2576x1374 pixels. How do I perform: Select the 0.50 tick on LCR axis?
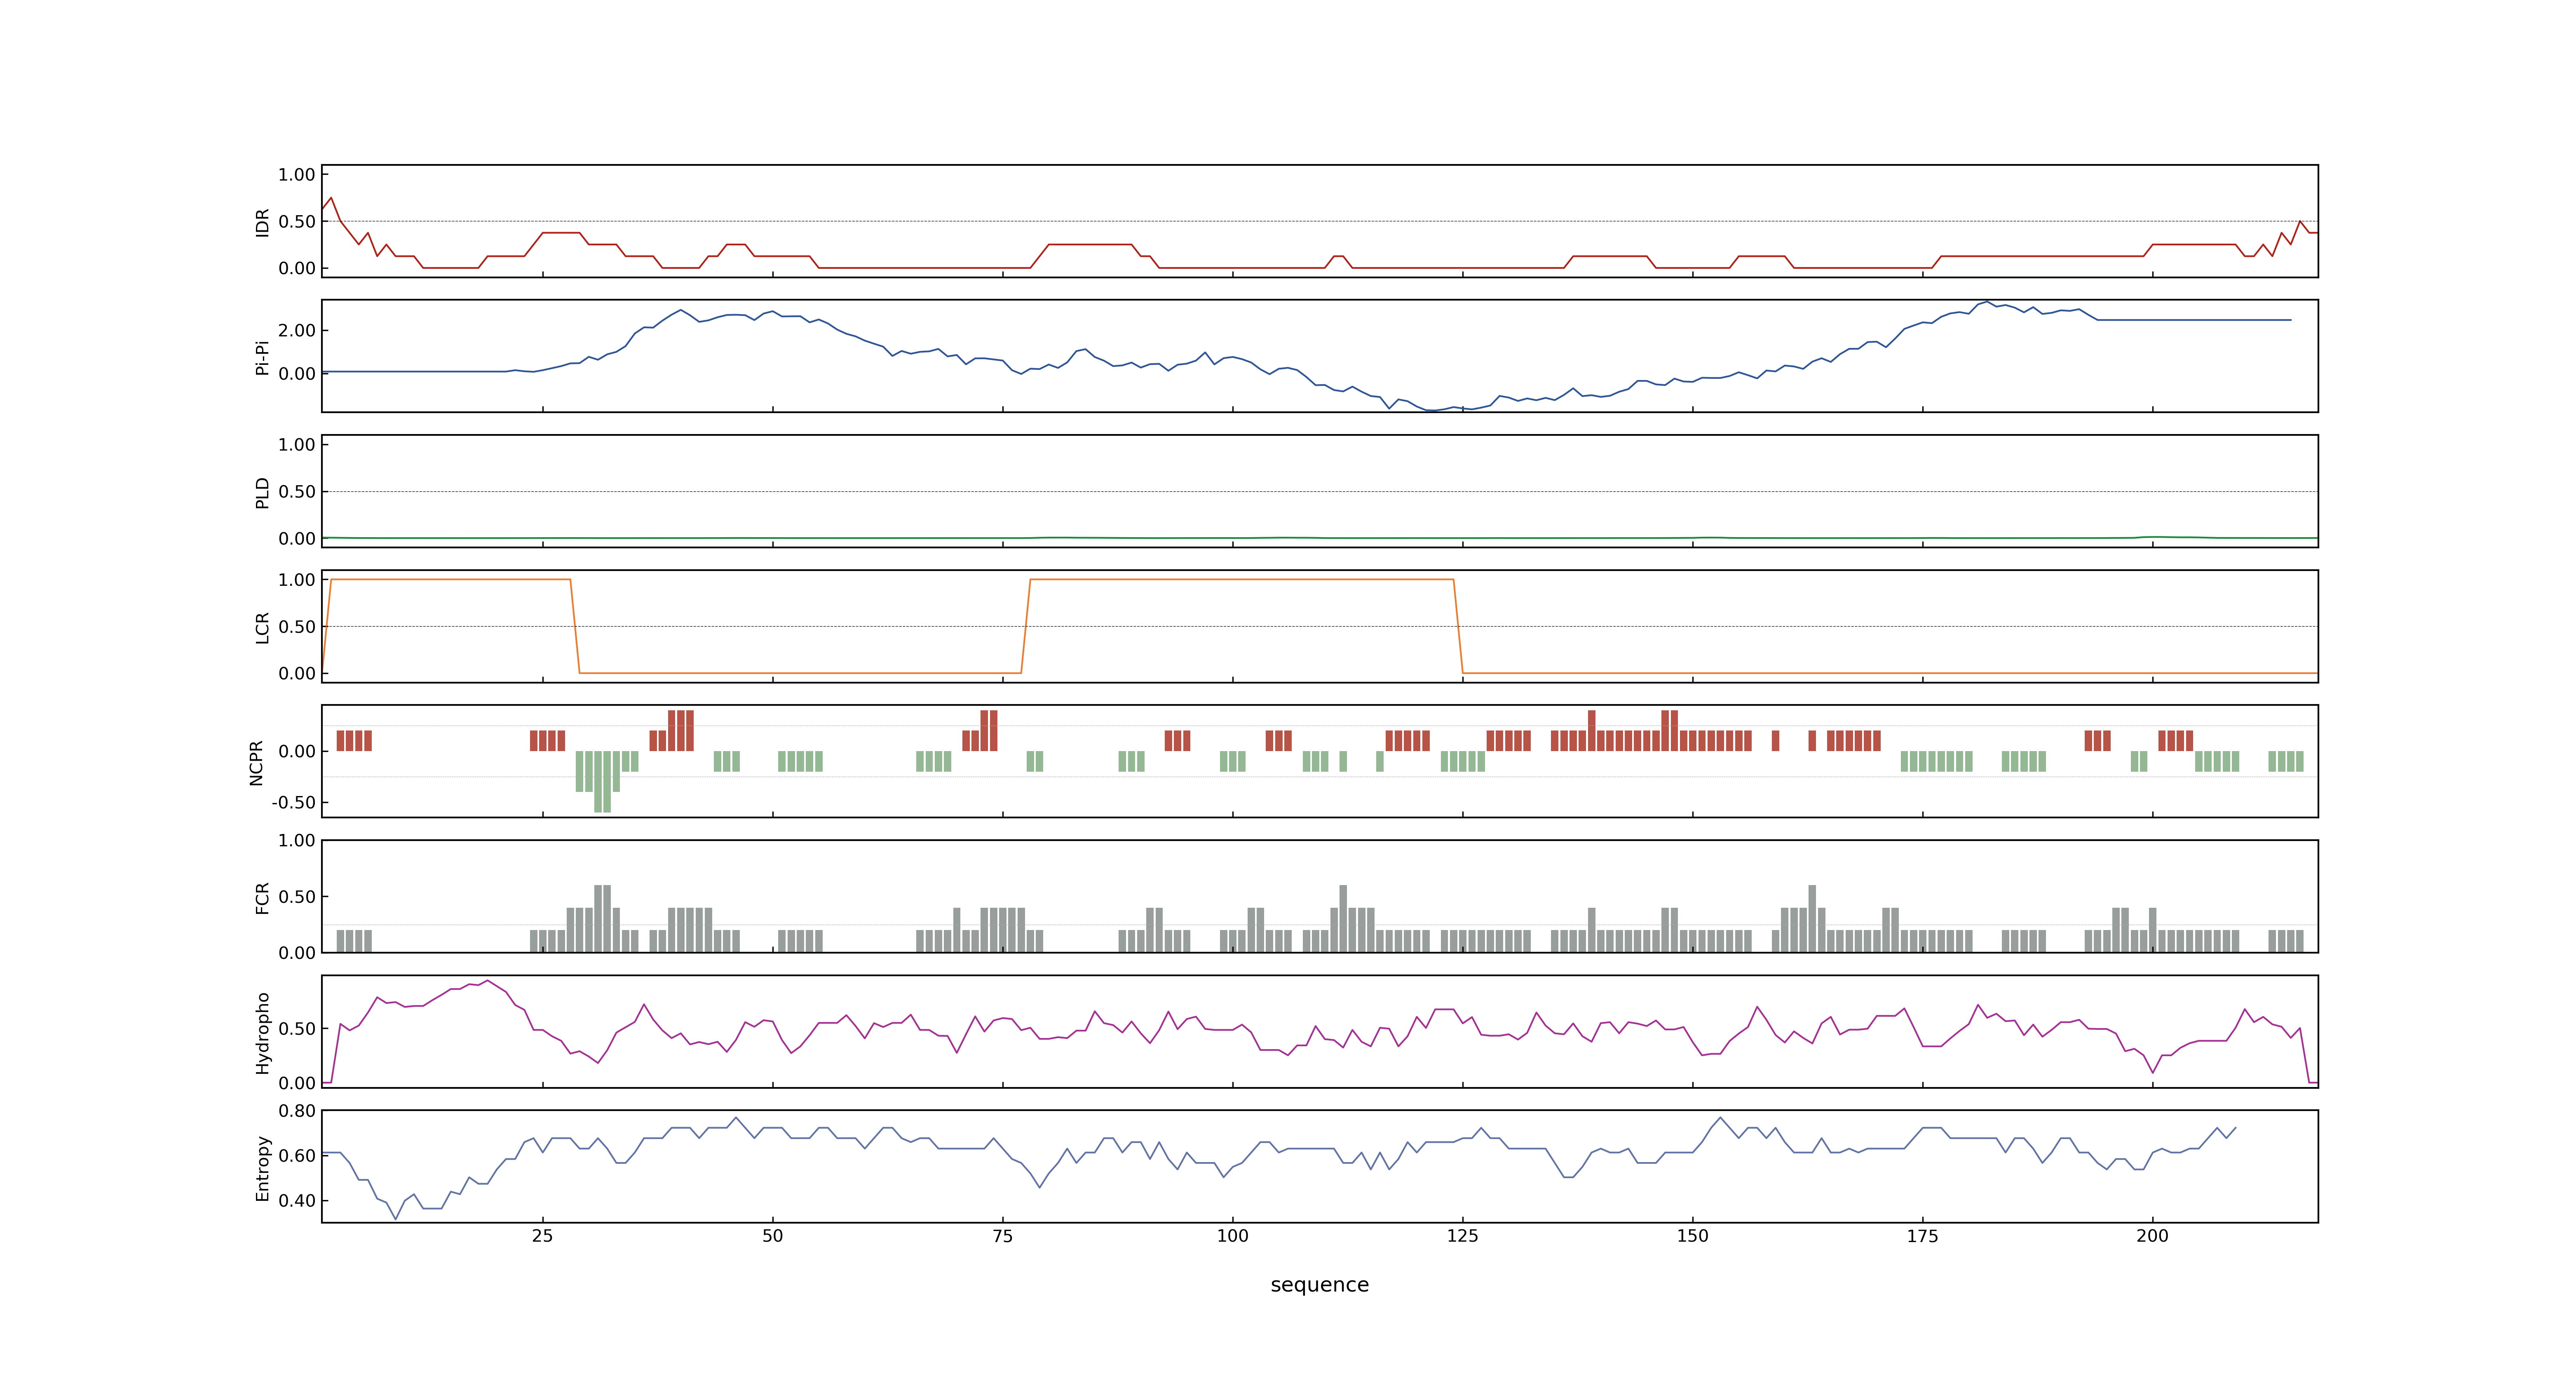coord(297,627)
